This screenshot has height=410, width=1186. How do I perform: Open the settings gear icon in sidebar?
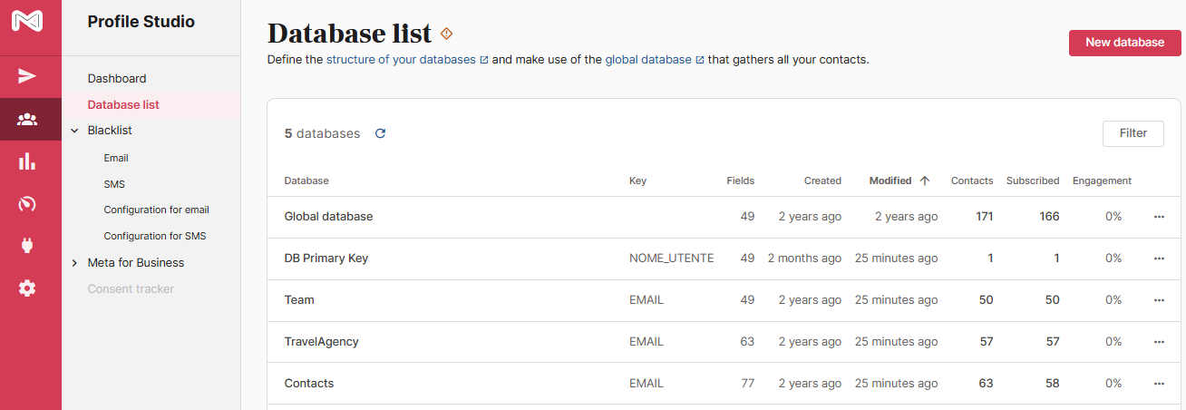tap(27, 288)
